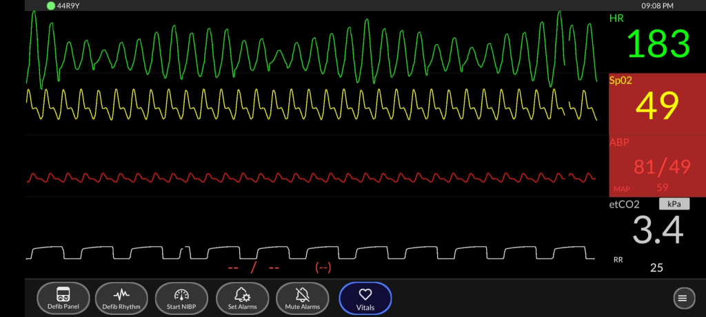Viewport: 706px width, 317px height.
Task: Open the hamburger menu
Action: 682,298
